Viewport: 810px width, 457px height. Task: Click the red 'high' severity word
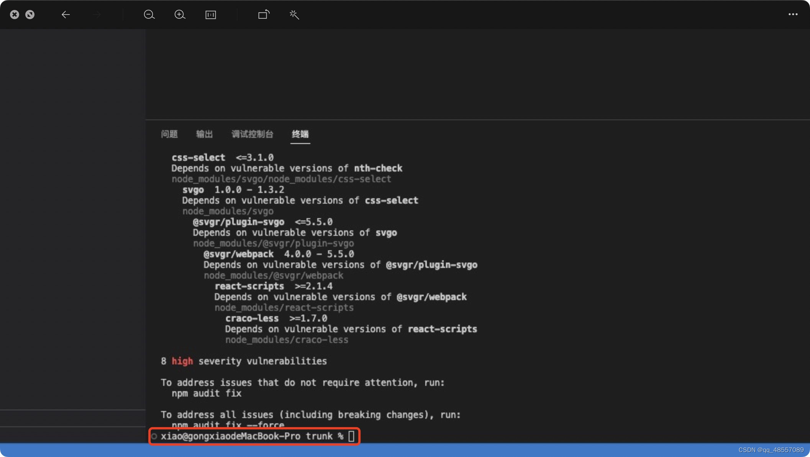(x=182, y=361)
